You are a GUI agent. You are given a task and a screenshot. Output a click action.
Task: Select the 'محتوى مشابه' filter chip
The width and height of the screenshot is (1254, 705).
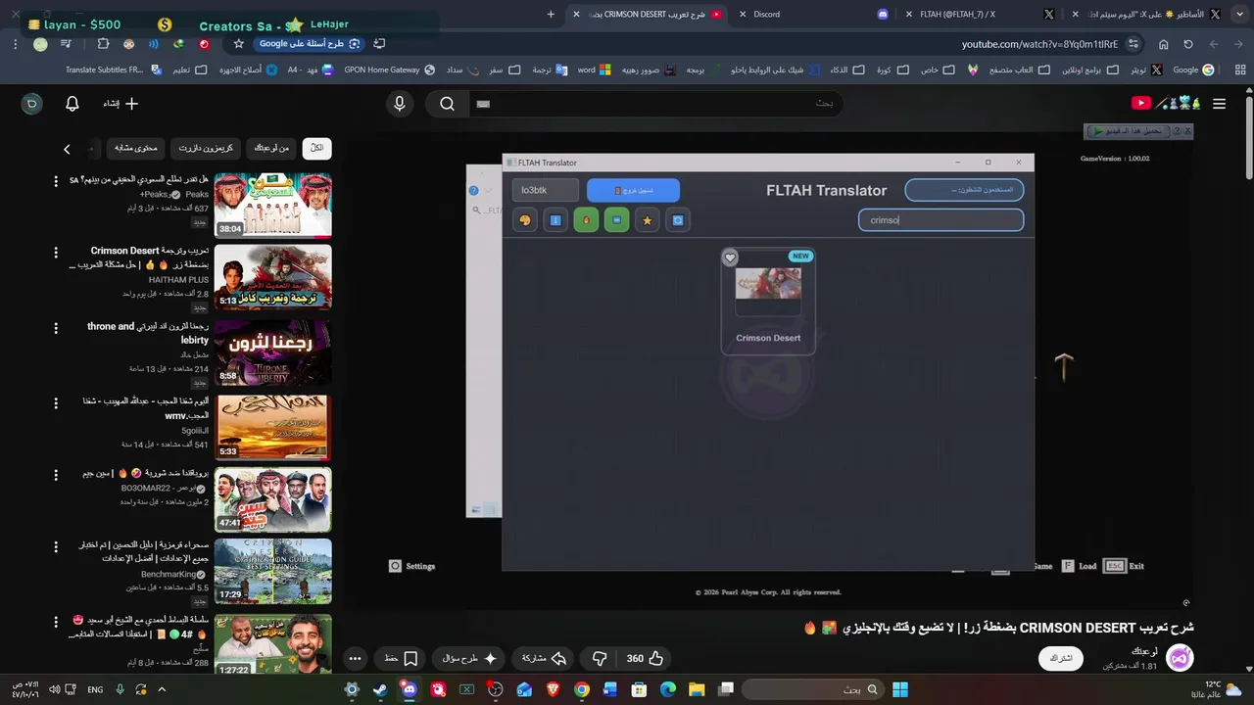pyautogui.click(x=136, y=148)
